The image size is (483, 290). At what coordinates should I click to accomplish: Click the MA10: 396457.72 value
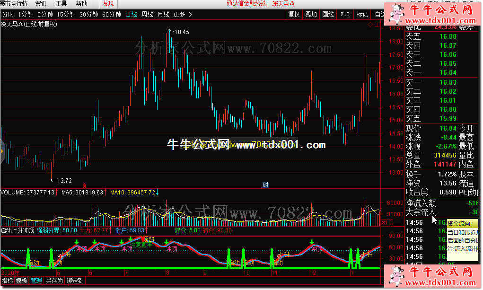(133, 193)
